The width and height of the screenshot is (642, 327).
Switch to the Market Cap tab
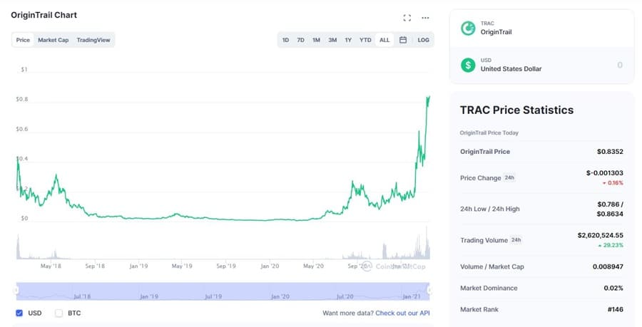(x=53, y=40)
